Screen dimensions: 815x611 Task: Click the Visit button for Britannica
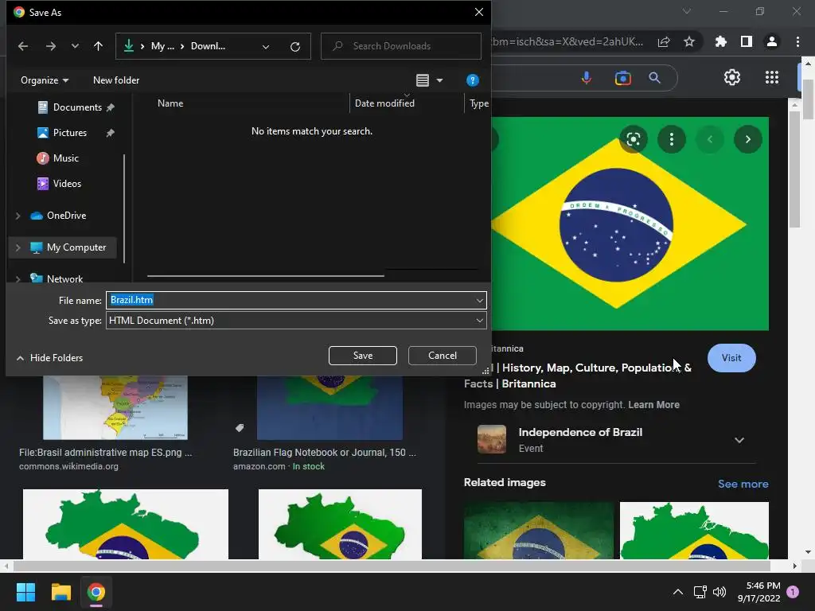pos(731,358)
